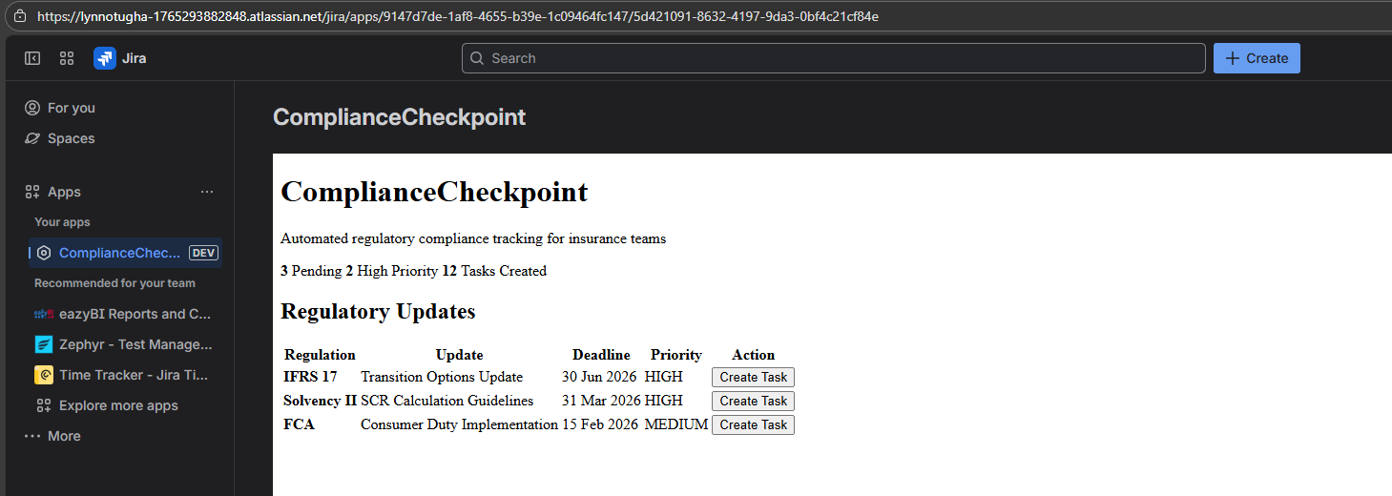Click the More ellipsis icon in sidebar

tap(32, 436)
